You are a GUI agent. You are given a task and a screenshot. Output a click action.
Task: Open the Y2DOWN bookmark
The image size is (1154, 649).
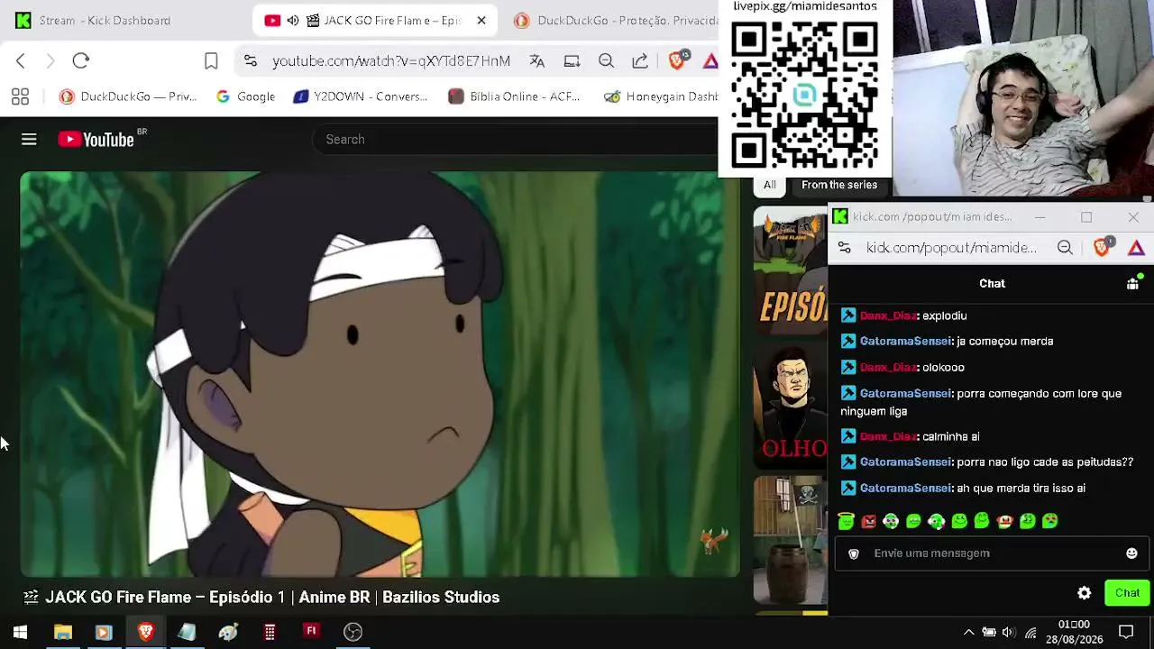point(361,96)
